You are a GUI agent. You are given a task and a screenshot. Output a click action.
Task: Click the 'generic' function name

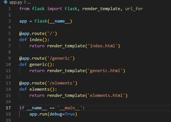tap(38, 65)
